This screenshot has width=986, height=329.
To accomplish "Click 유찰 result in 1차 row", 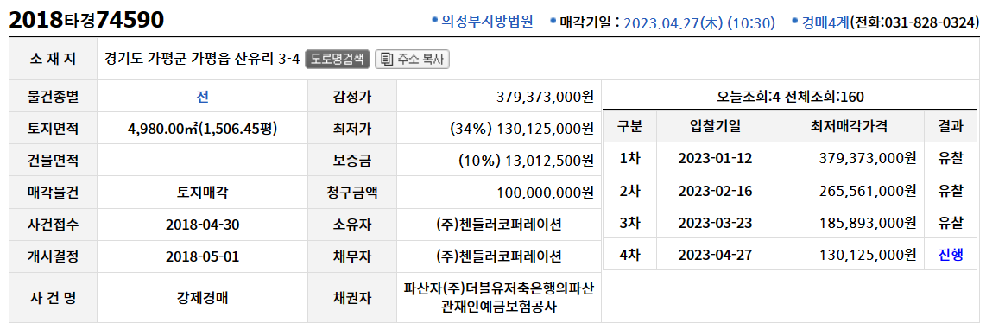I will point(950,159).
